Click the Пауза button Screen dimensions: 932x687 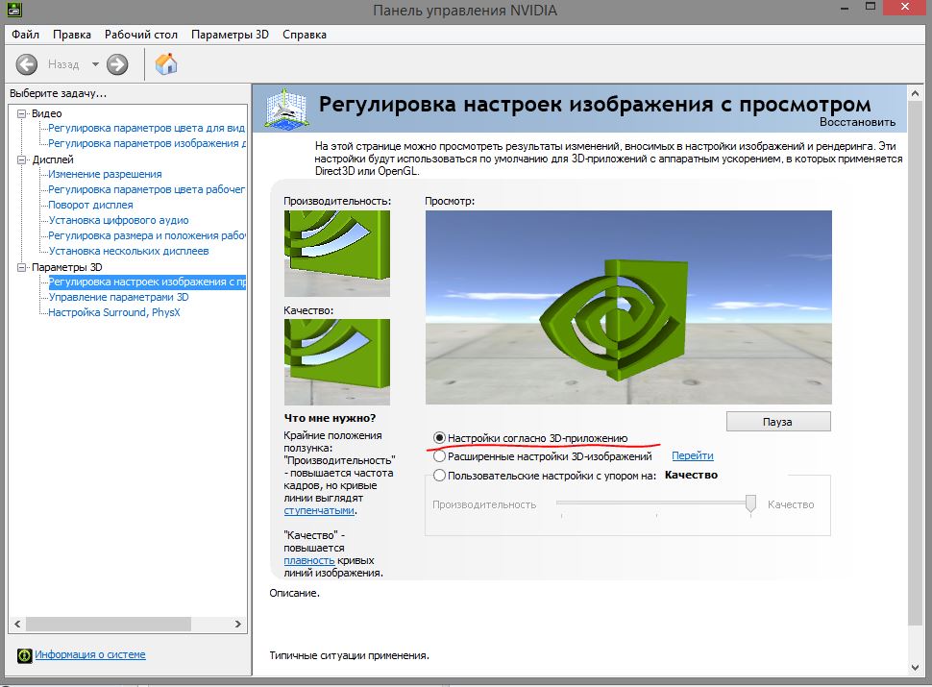click(x=778, y=422)
